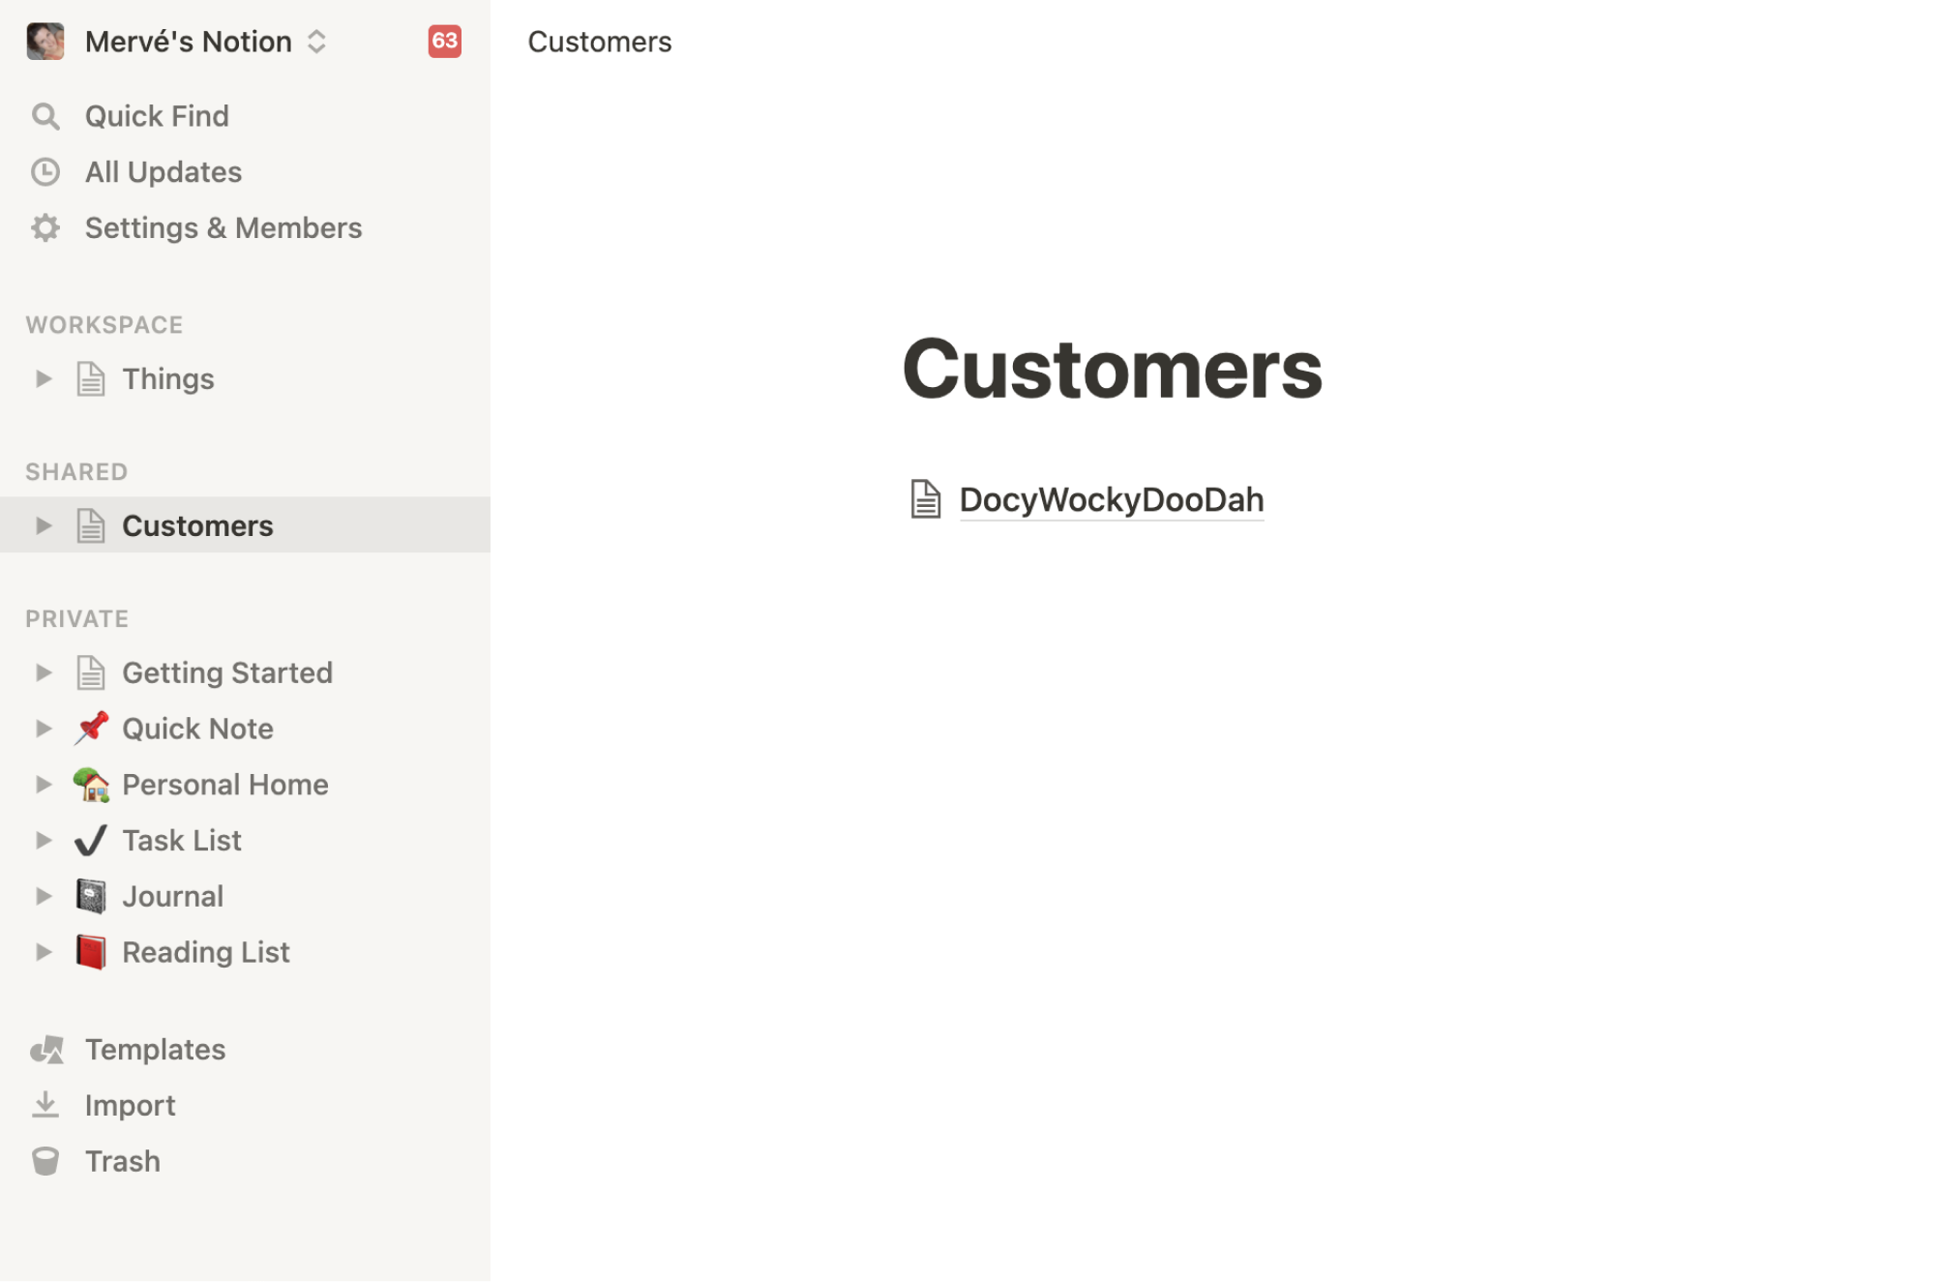Click the All Updates clock icon

pos(45,172)
